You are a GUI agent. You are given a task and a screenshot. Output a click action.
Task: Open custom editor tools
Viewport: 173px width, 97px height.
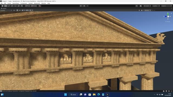(22, 6)
